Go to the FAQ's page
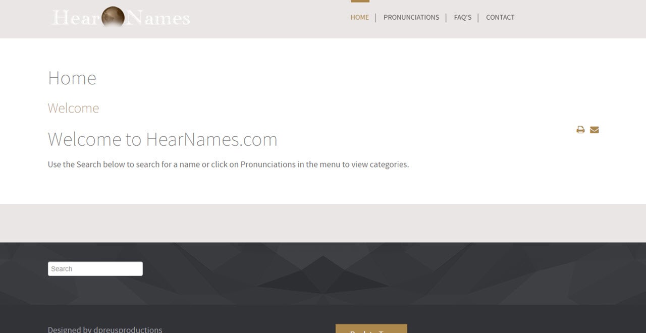 coord(463,17)
